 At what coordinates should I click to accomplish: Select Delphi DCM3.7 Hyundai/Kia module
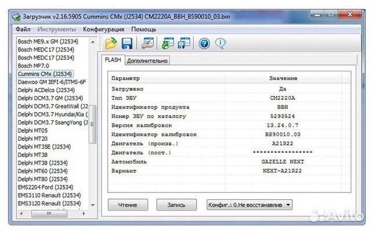click(53, 114)
